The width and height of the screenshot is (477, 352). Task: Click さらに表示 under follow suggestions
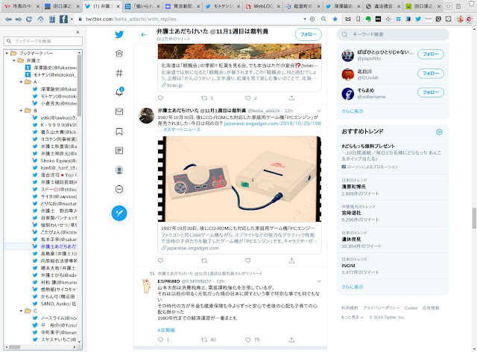353,111
